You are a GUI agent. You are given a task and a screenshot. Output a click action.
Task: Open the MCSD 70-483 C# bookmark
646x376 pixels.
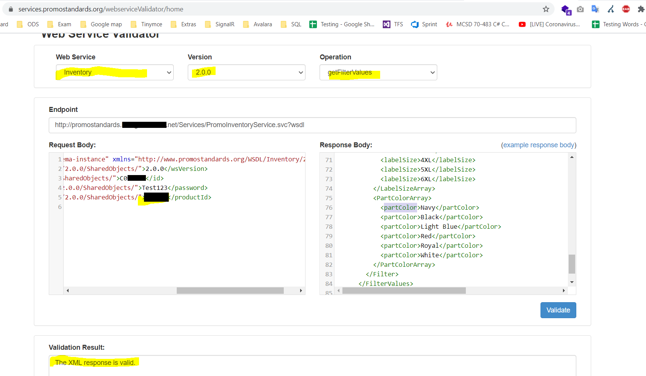478,24
